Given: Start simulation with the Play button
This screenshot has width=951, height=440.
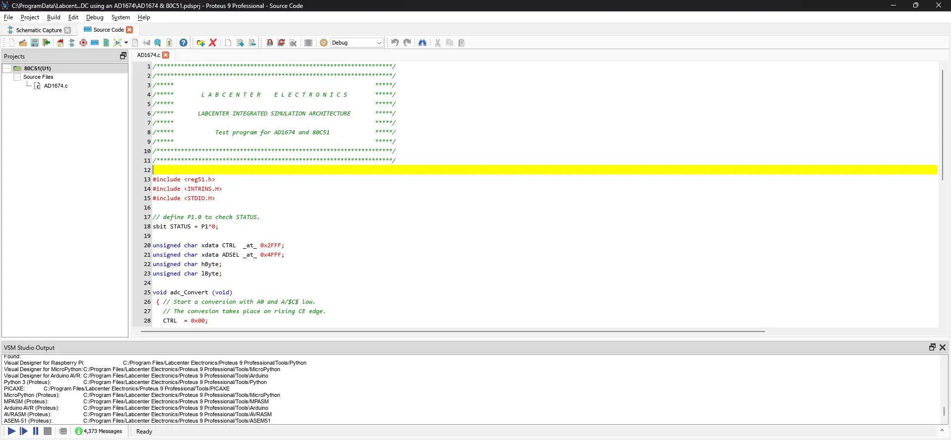Looking at the screenshot, I should 11,431.
